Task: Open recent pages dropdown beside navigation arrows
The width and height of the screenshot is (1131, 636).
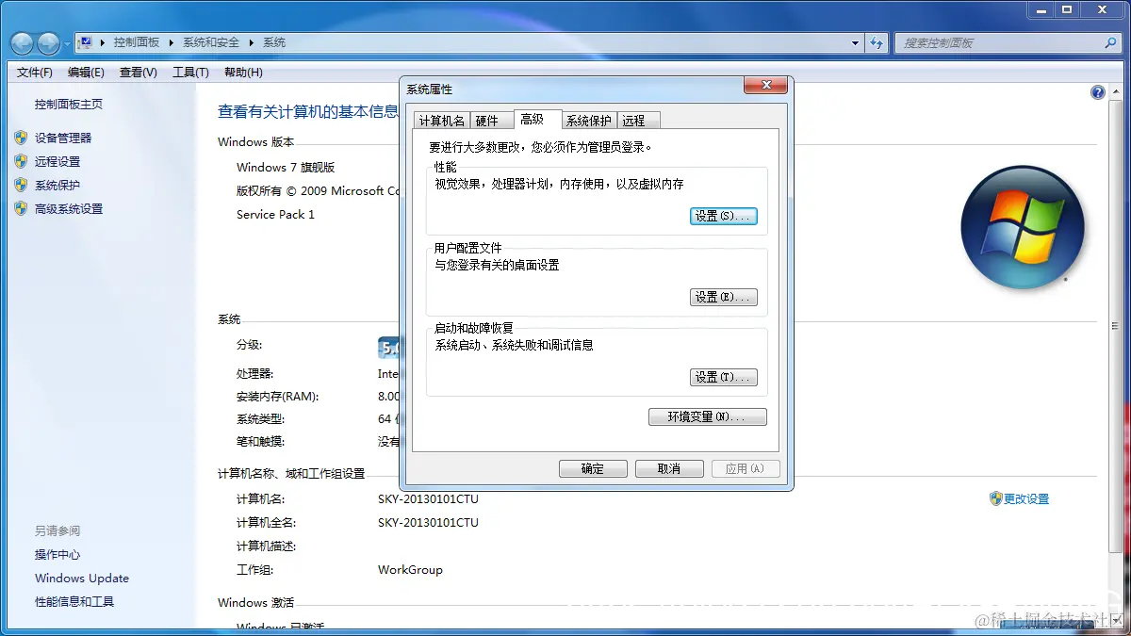Action: coord(67,44)
